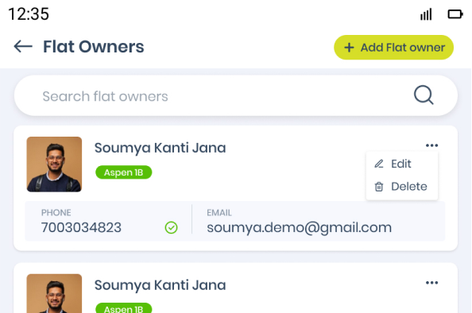Viewport: 472px width, 313px height.
Task: Tap the Add Flat owner button
Action: pos(394,48)
